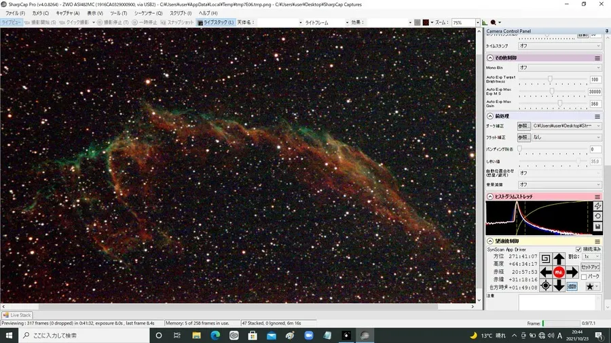Click the red reticle overlay icon

426,22
